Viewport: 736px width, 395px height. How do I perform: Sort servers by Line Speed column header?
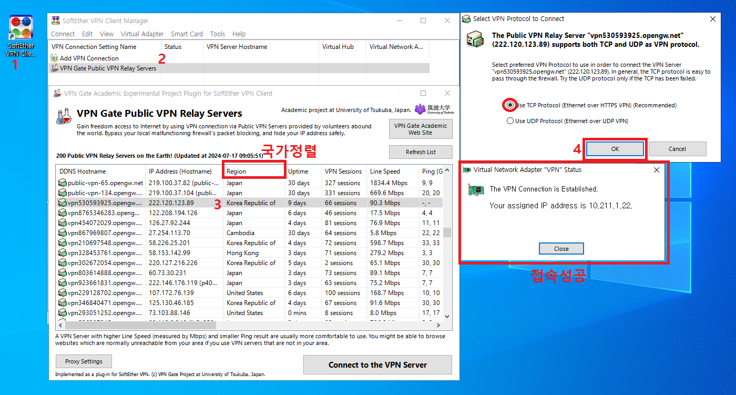point(393,171)
